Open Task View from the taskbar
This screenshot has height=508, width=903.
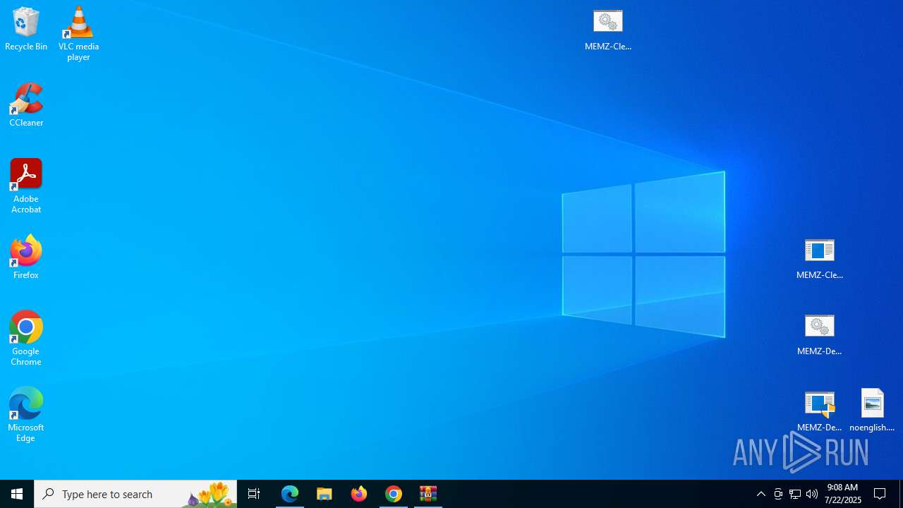pyautogui.click(x=254, y=494)
